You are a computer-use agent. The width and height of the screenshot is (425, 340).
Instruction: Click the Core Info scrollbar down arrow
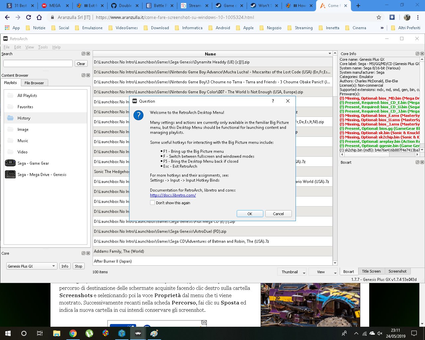pos(422,150)
